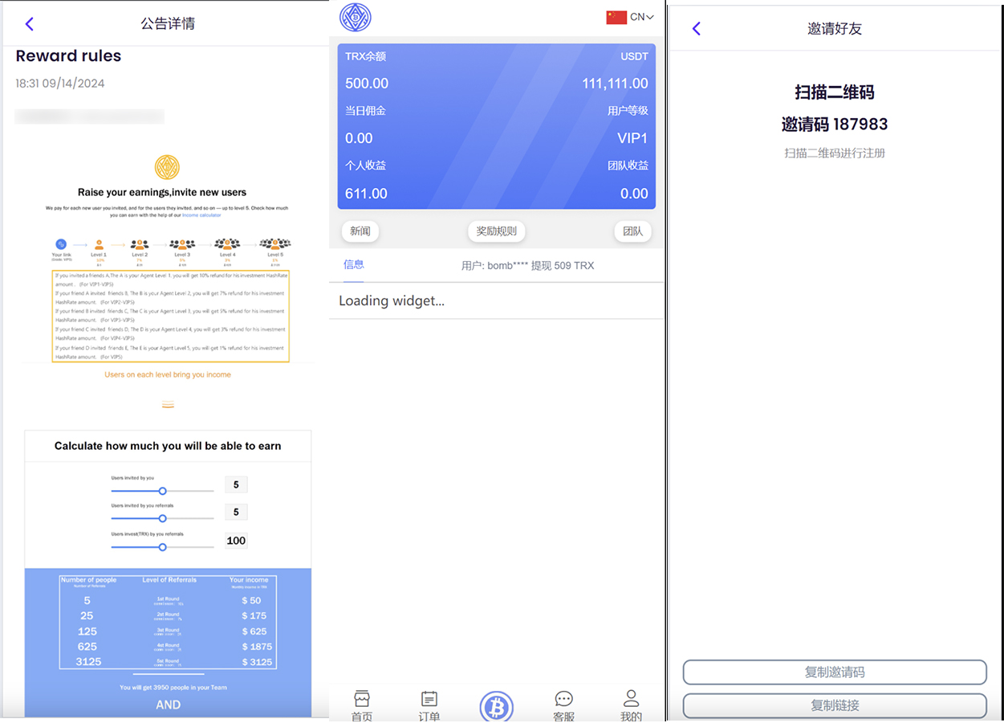Image resolution: width=1004 pixels, height=723 pixels.
Task: Open the 首页 home tab icon
Action: tap(362, 698)
